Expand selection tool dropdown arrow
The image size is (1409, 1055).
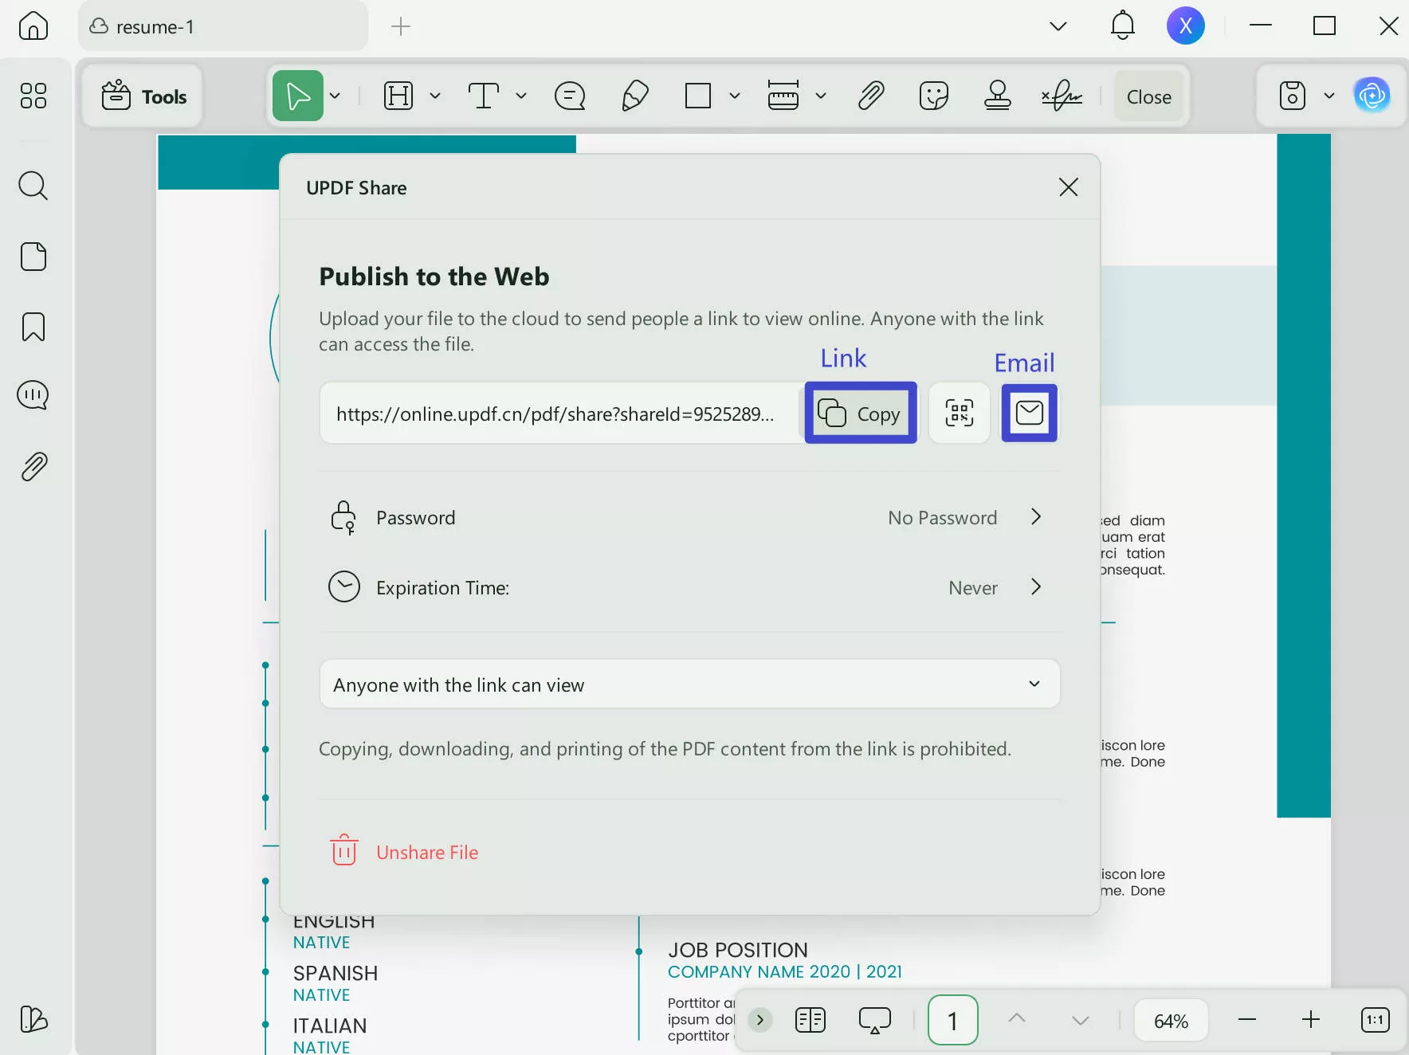[336, 96]
